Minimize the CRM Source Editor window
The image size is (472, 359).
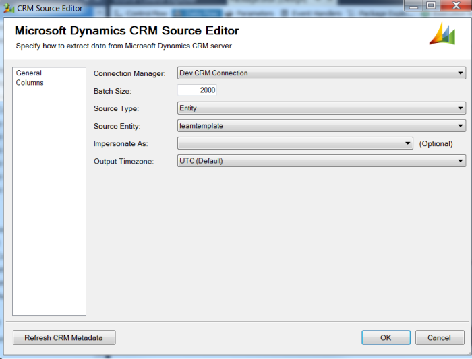[413, 6]
